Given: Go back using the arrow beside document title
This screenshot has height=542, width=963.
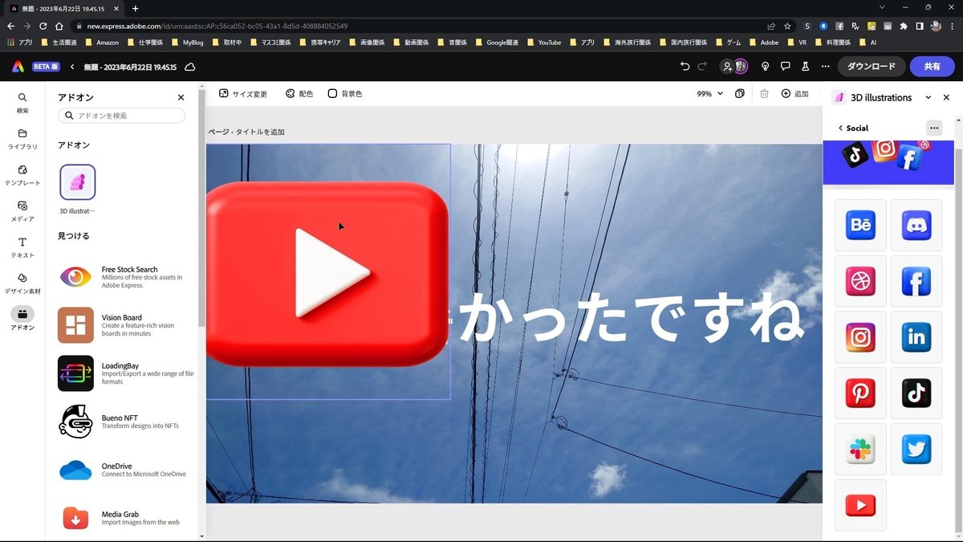Looking at the screenshot, I should coord(72,67).
